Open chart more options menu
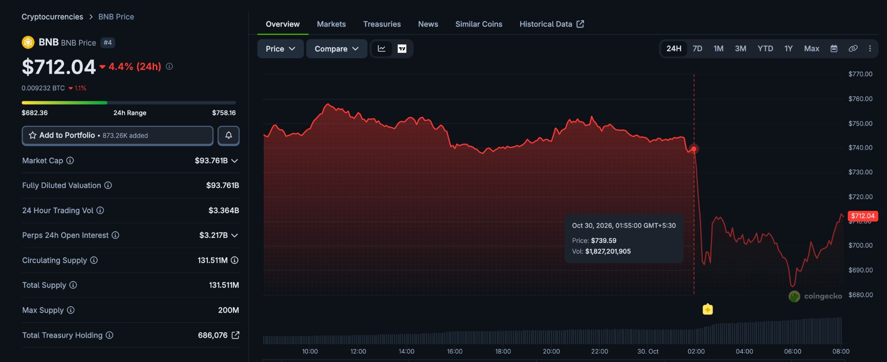Screen dimensions: 887x362 (x=870, y=49)
